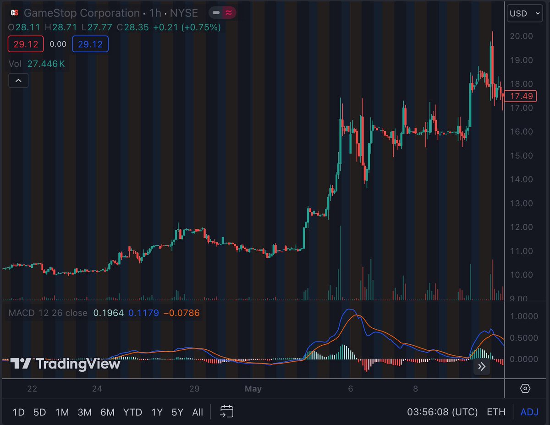Toggle the pill indicator beside NYSE
Image resolution: width=550 pixels, height=425 pixels.
222,13
